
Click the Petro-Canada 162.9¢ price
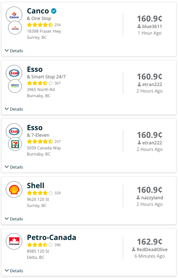tap(150, 242)
